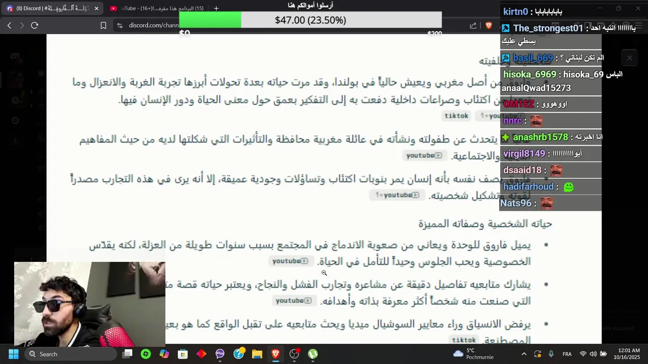Viewport: 648px width, 364px height.
Task: Go back in browser history
Action: tap(9, 25)
